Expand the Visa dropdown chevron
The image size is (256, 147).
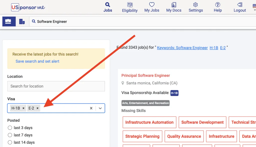[100, 108]
